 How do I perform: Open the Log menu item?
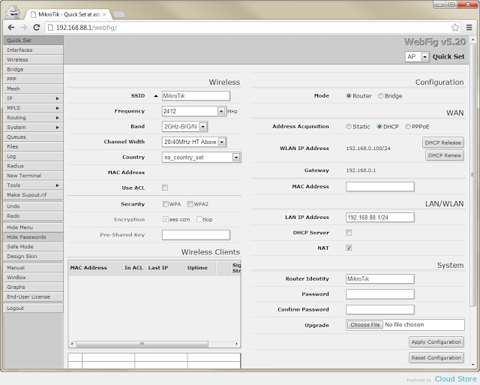click(x=33, y=157)
